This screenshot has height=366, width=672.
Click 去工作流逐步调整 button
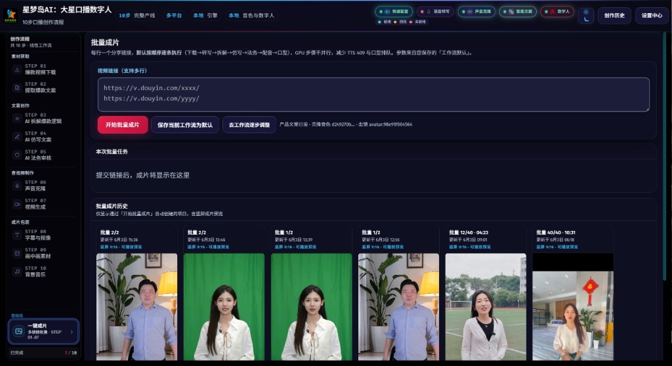(249, 125)
